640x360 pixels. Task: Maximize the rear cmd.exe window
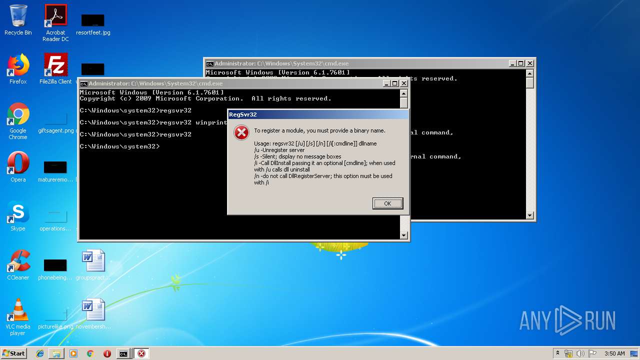(x=521, y=63)
